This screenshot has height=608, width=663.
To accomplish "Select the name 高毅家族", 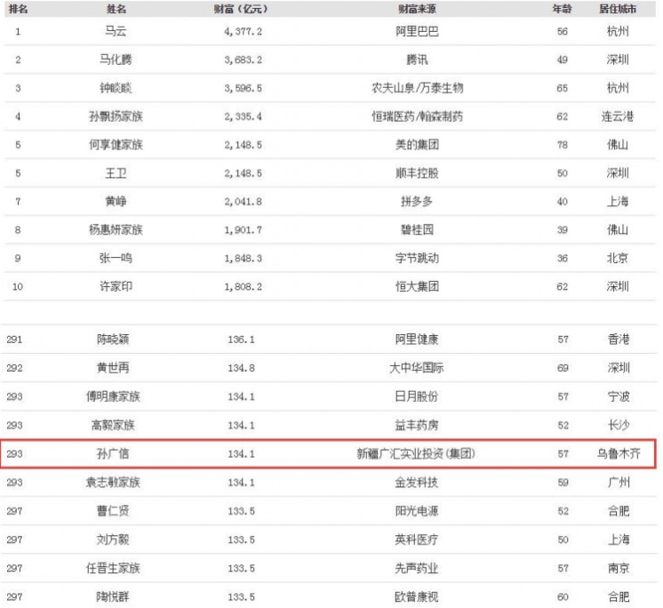I will (113, 425).
